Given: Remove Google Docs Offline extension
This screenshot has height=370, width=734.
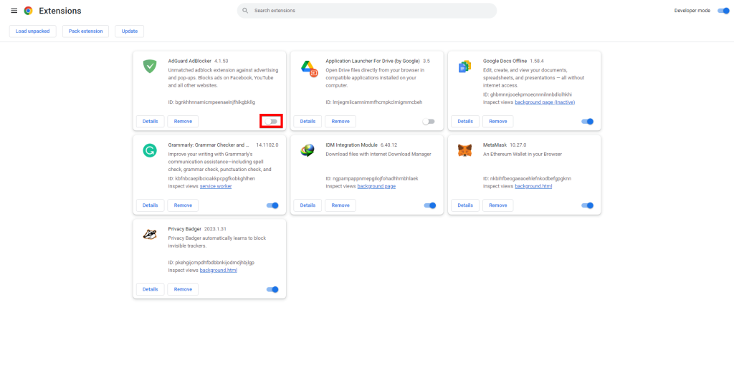Looking at the screenshot, I should [x=498, y=122].
